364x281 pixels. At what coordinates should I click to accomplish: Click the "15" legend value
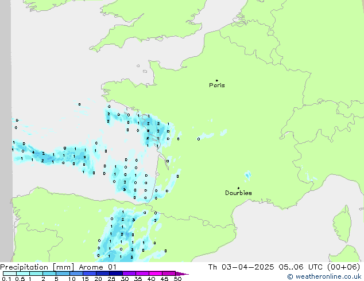coord(85,279)
